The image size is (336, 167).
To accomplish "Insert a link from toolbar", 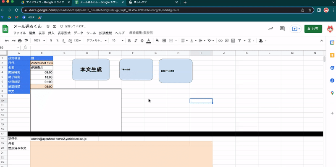I will click(220, 41).
